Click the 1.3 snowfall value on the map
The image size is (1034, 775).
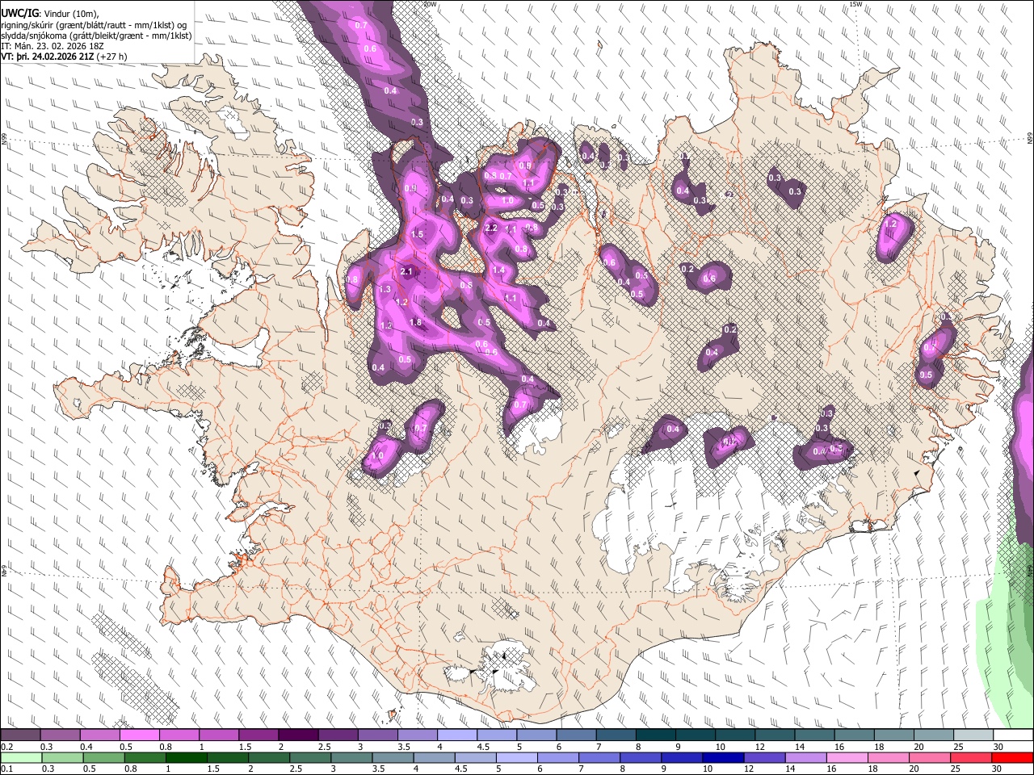pos(385,289)
